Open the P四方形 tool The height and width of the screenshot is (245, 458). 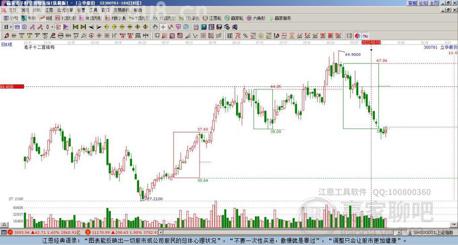66,18
